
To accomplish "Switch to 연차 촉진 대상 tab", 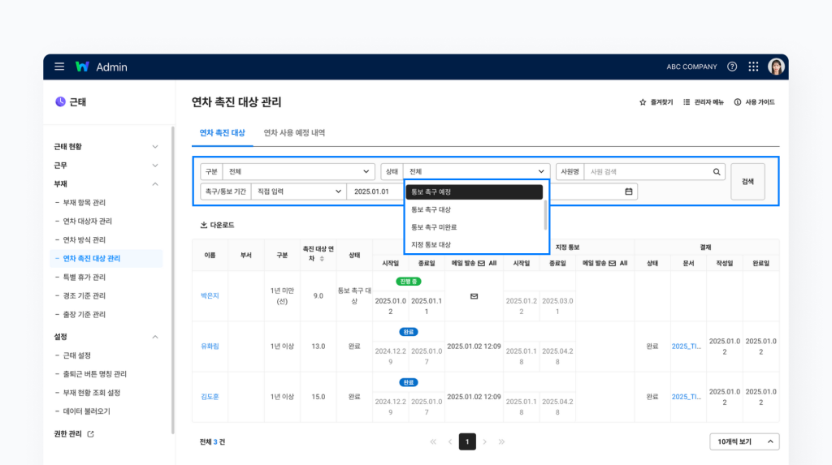I will (223, 133).
